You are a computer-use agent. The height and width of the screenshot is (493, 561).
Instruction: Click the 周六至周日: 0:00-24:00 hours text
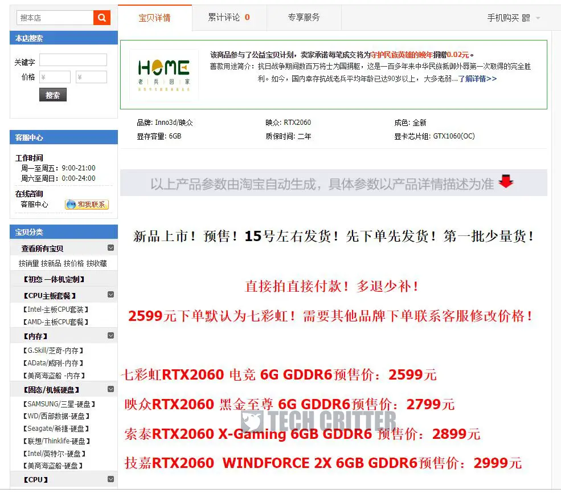point(58,178)
